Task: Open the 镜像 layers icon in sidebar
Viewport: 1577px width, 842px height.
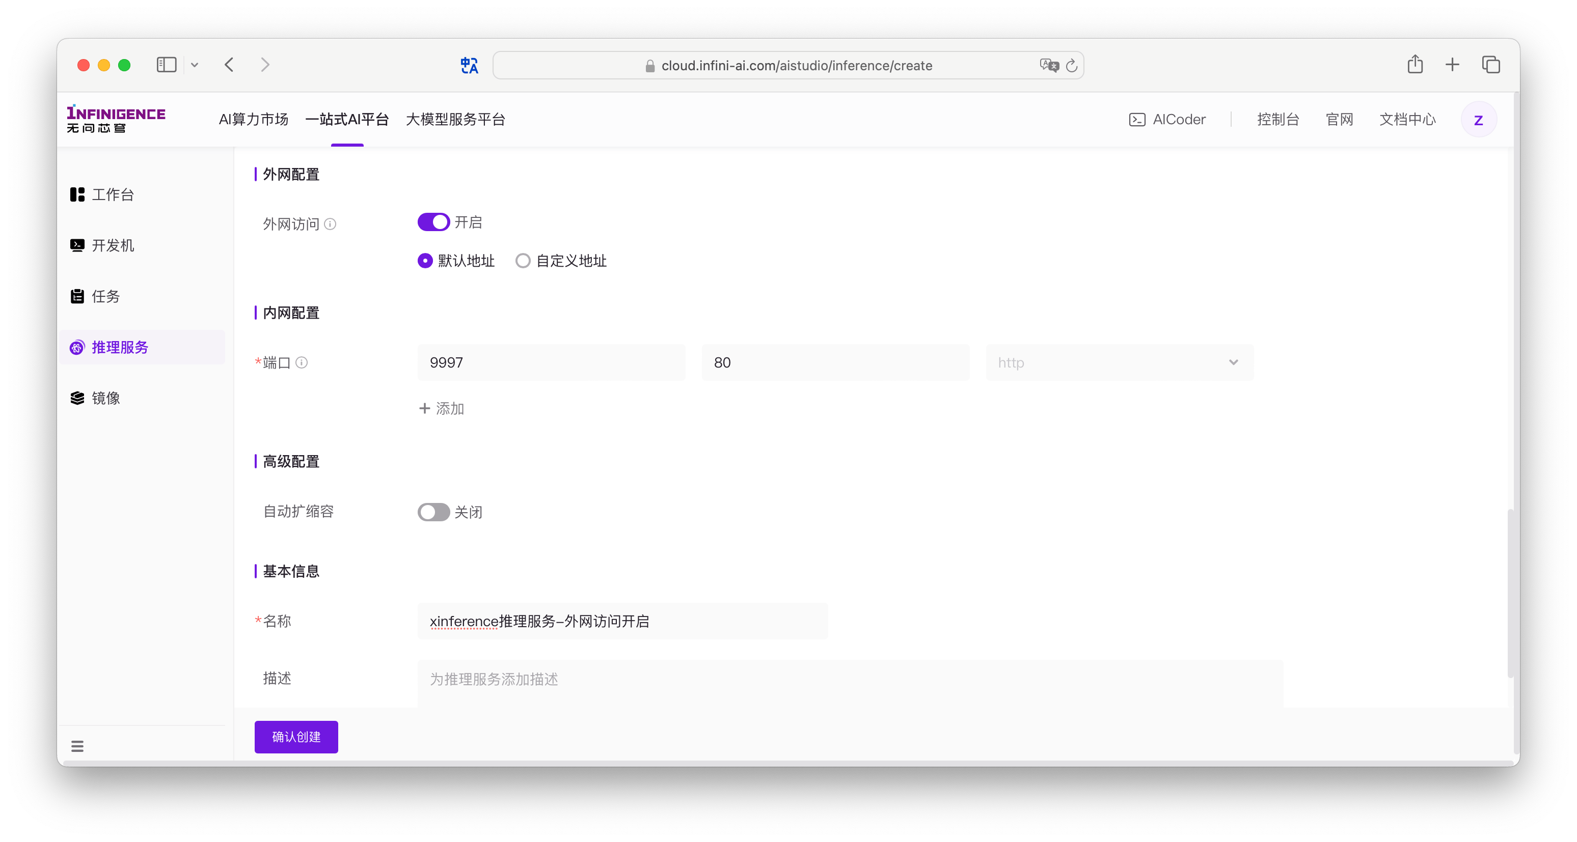Action: pos(77,399)
